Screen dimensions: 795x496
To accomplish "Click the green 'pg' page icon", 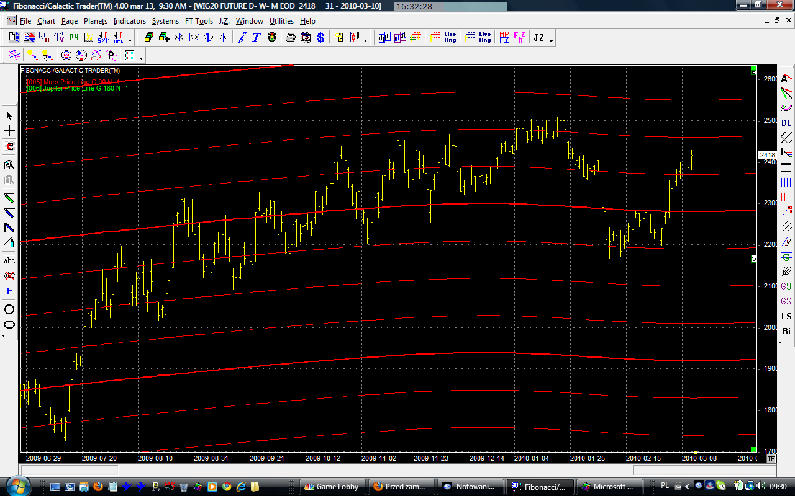I will [74, 37].
